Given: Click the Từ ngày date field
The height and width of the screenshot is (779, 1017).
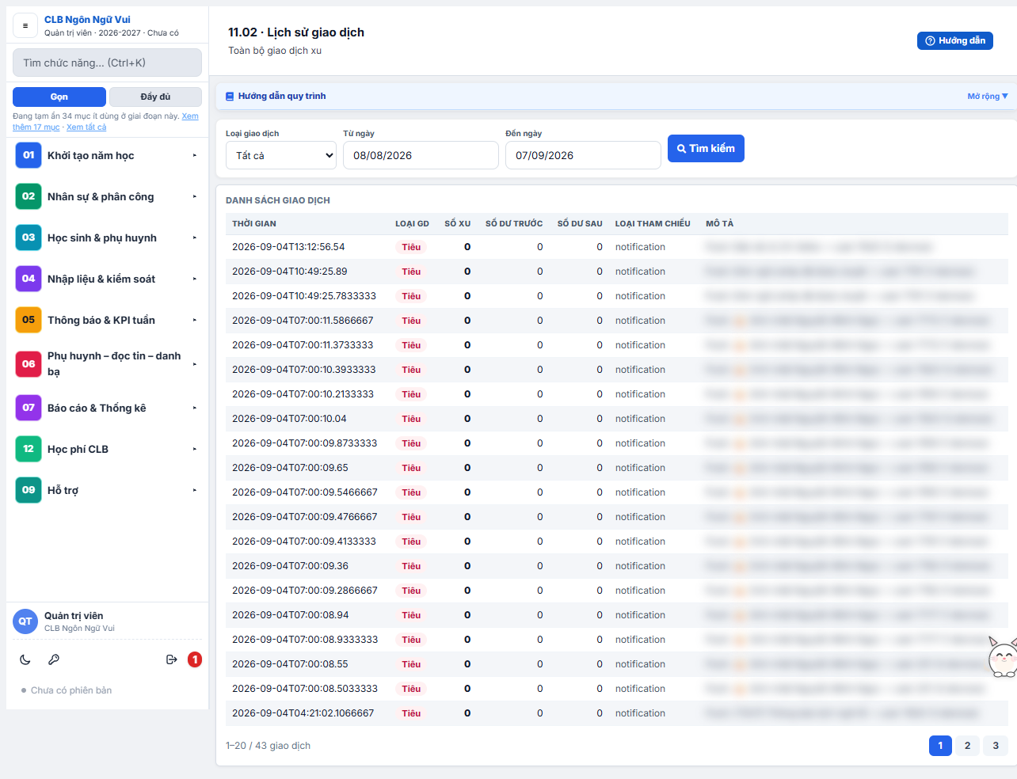Looking at the screenshot, I should [x=421, y=155].
